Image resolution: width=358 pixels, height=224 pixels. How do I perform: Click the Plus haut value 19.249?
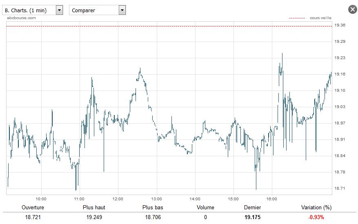(94, 217)
